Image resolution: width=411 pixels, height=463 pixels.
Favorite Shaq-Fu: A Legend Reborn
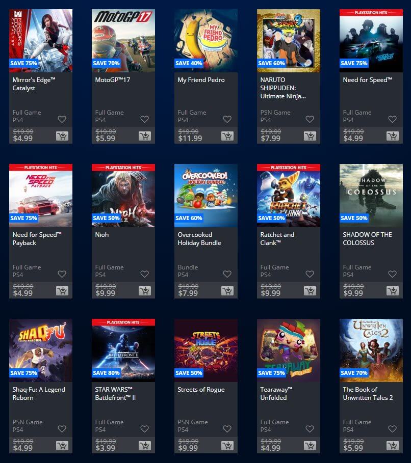click(62, 429)
